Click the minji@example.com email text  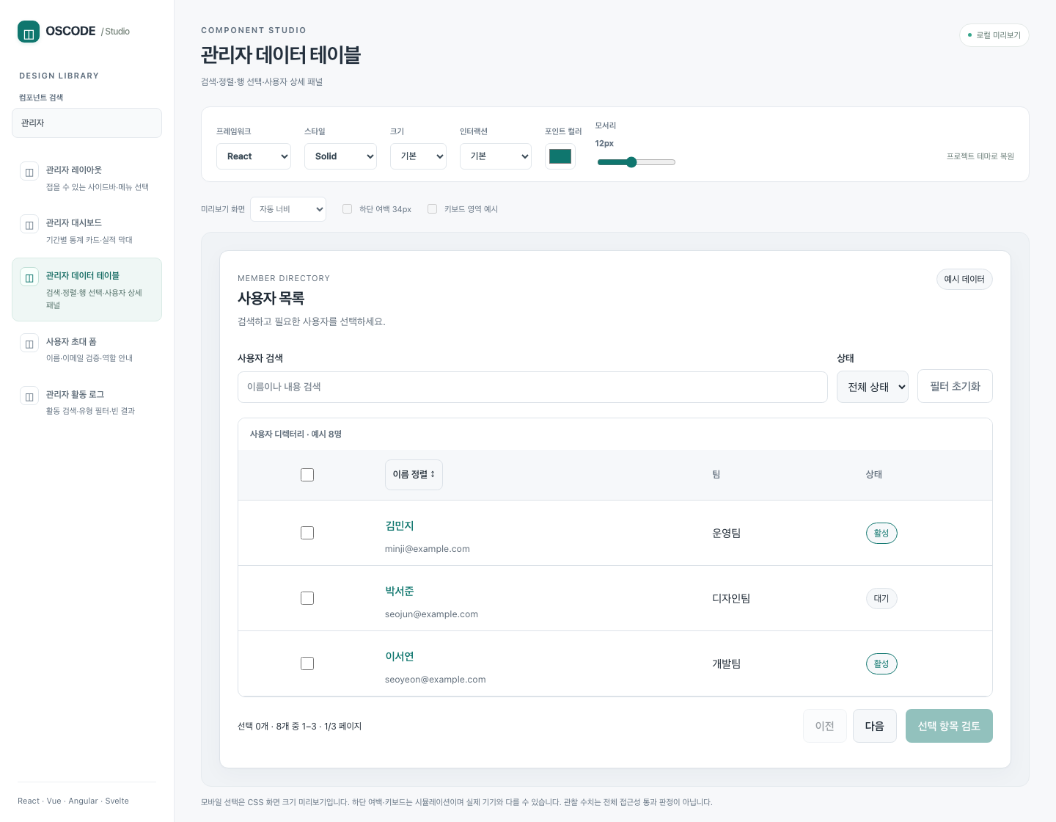[428, 549]
